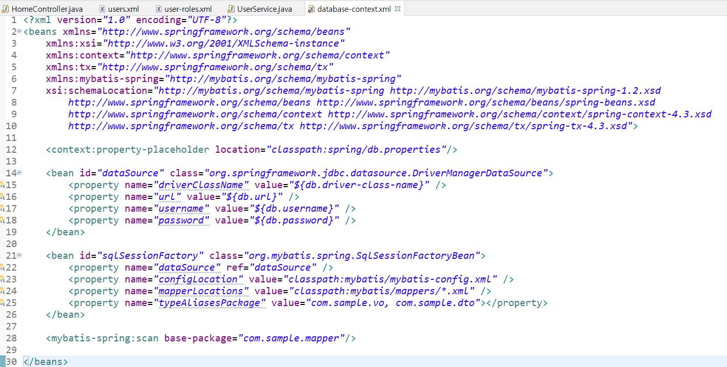Screen dimensions: 727x367
Task: Collapse the dataSource bean fold on line 14
Action: pos(19,173)
